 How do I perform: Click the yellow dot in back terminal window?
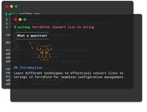tap(11, 6)
